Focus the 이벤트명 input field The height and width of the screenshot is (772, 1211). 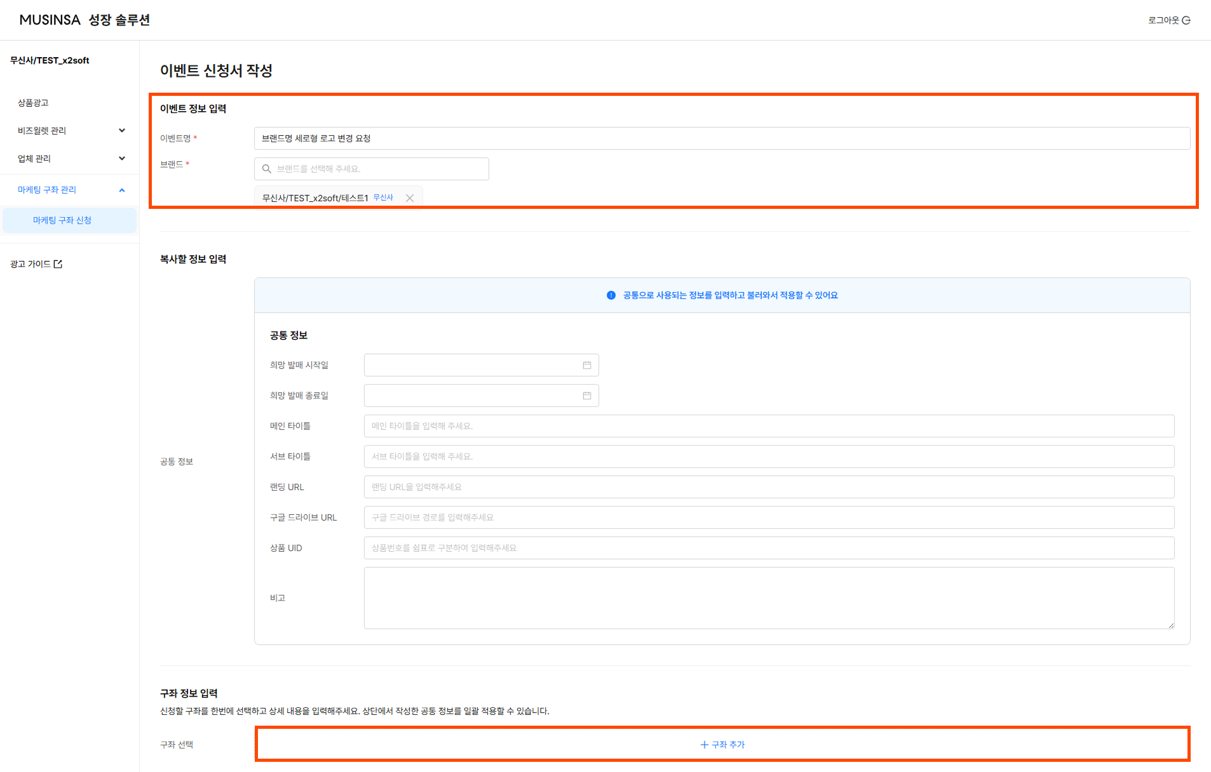pyautogui.click(x=721, y=138)
